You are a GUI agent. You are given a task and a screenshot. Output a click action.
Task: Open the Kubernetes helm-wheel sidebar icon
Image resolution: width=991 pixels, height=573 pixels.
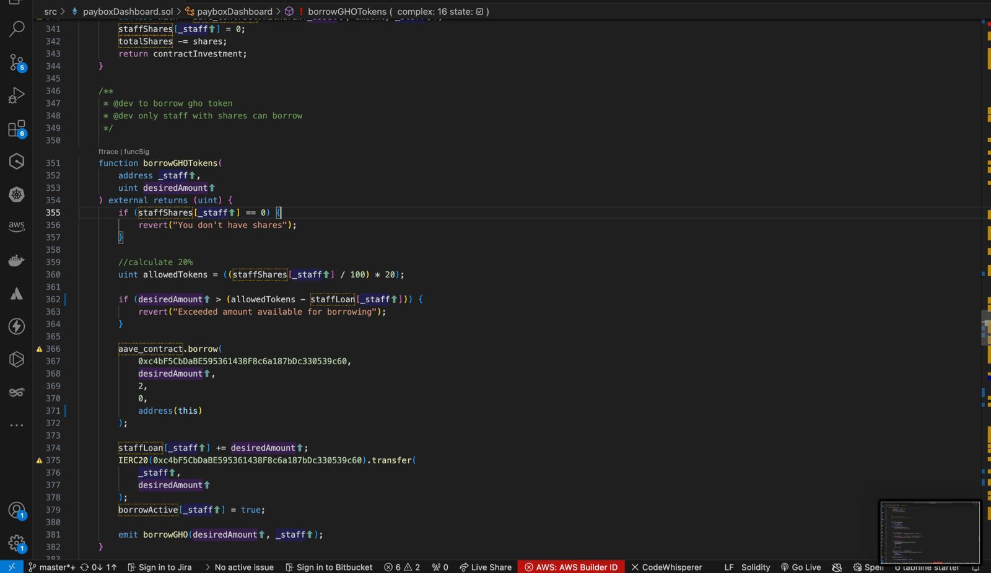(x=17, y=195)
